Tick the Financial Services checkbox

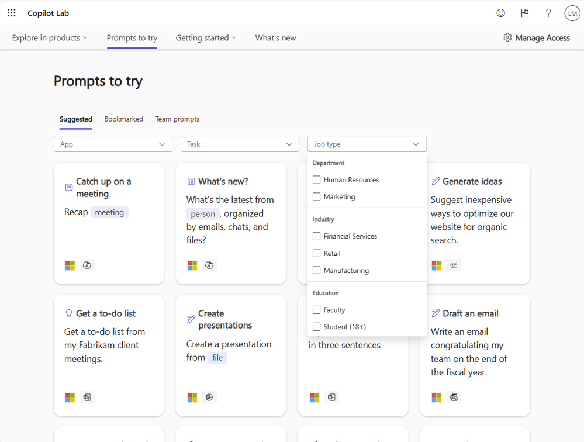coord(317,236)
